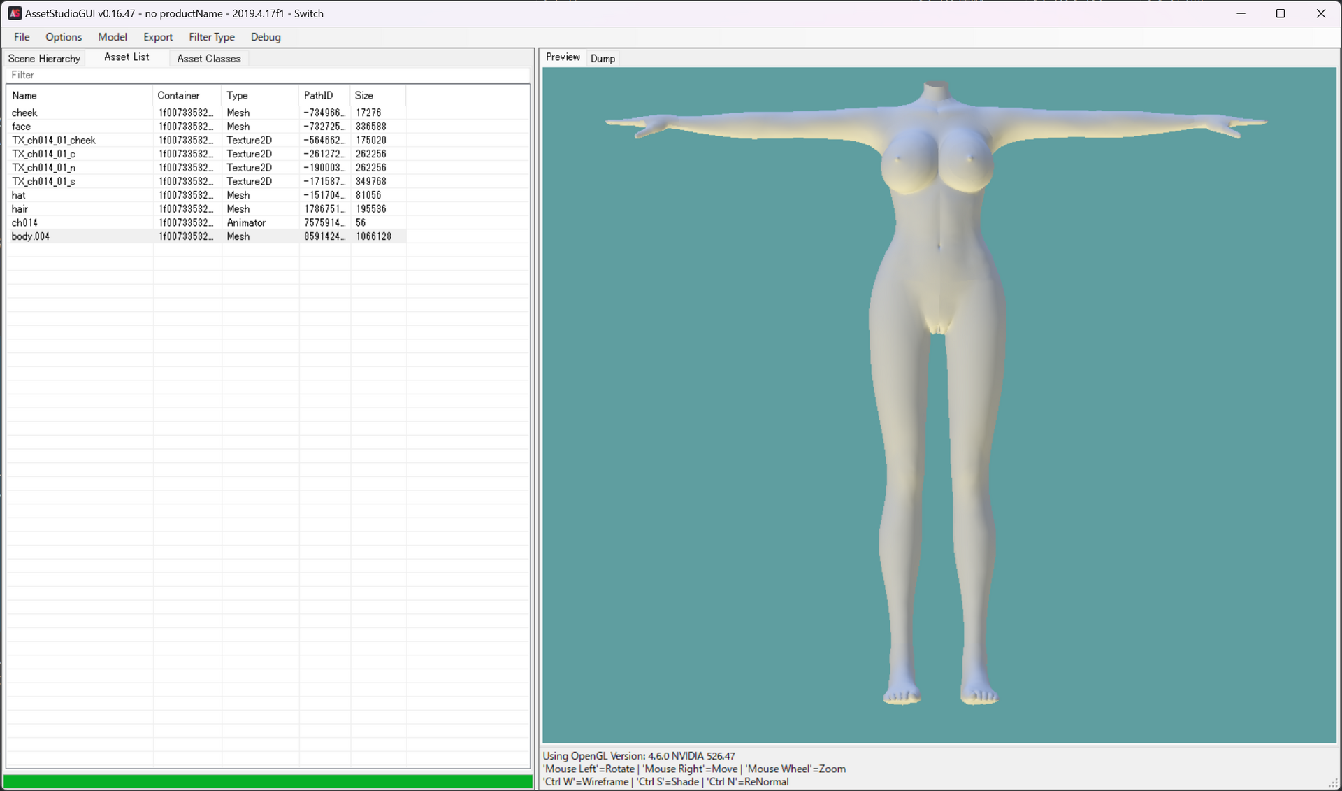Viewport: 1342px width, 791px height.
Task: Select the hat mesh row
Action: (207, 195)
